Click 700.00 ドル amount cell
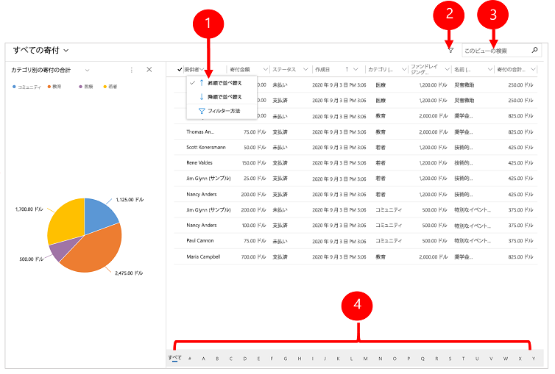This screenshot has width=555, height=374. coord(253,256)
